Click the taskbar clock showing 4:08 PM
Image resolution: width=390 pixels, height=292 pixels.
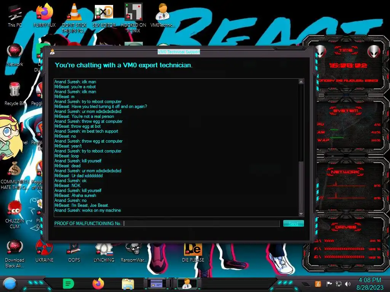pyautogui.click(x=370, y=284)
